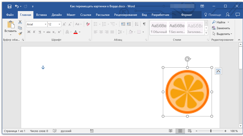Image resolution: width=243 pixels, height=136 pixels.
Task: Click the Заменить button
Action: pyautogui.click(x=221, y=28)
